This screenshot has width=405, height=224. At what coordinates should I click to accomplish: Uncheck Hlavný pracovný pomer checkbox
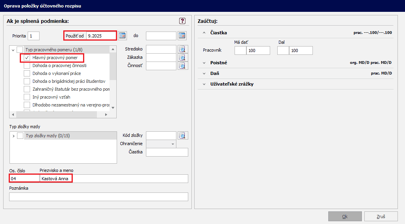point(27,58)
